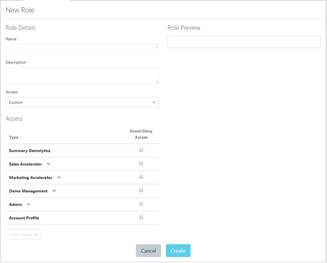
Task: Click the Account Profile row label
Action: tap(24, 218)
